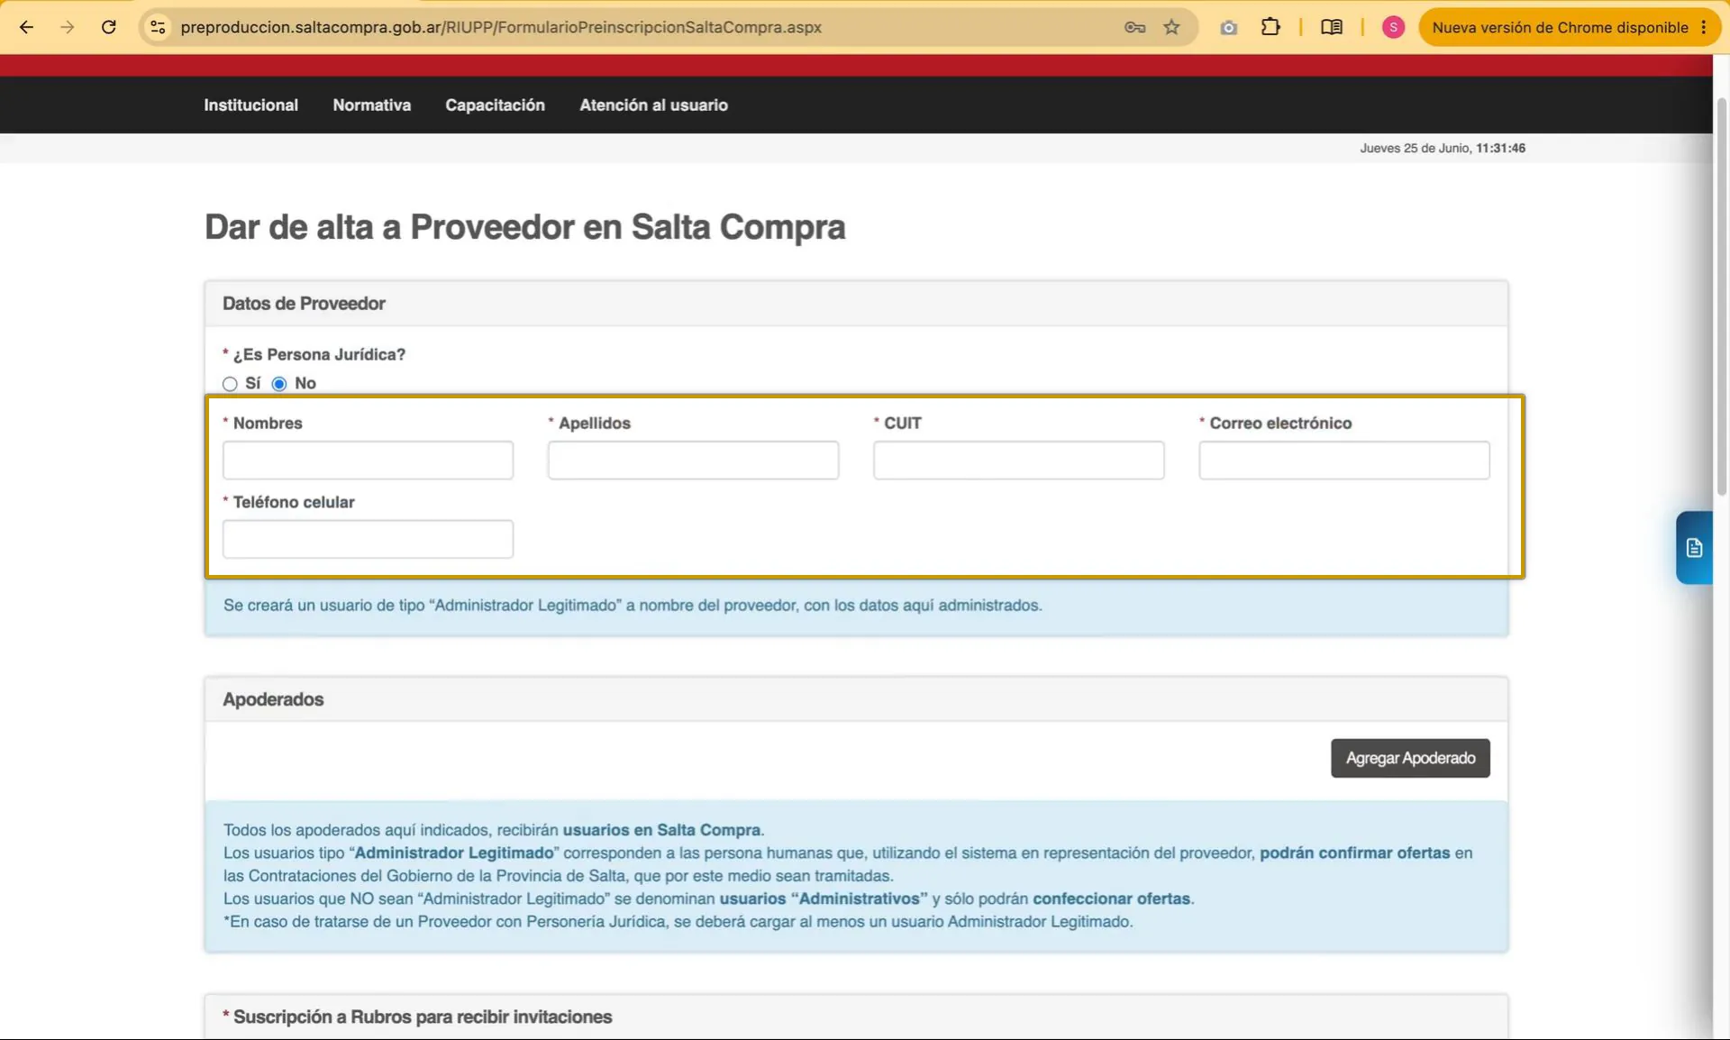Open the blue document side tab icon
The image size is (1730, 1040).
tap(1694, 548)
